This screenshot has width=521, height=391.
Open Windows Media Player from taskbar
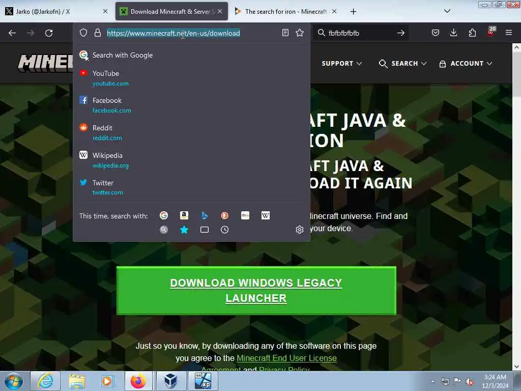pos(107,381)
